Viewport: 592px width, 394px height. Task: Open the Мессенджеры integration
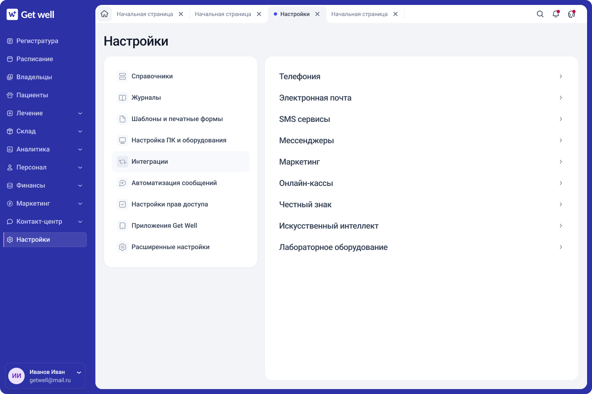click(x=421, y=140)
